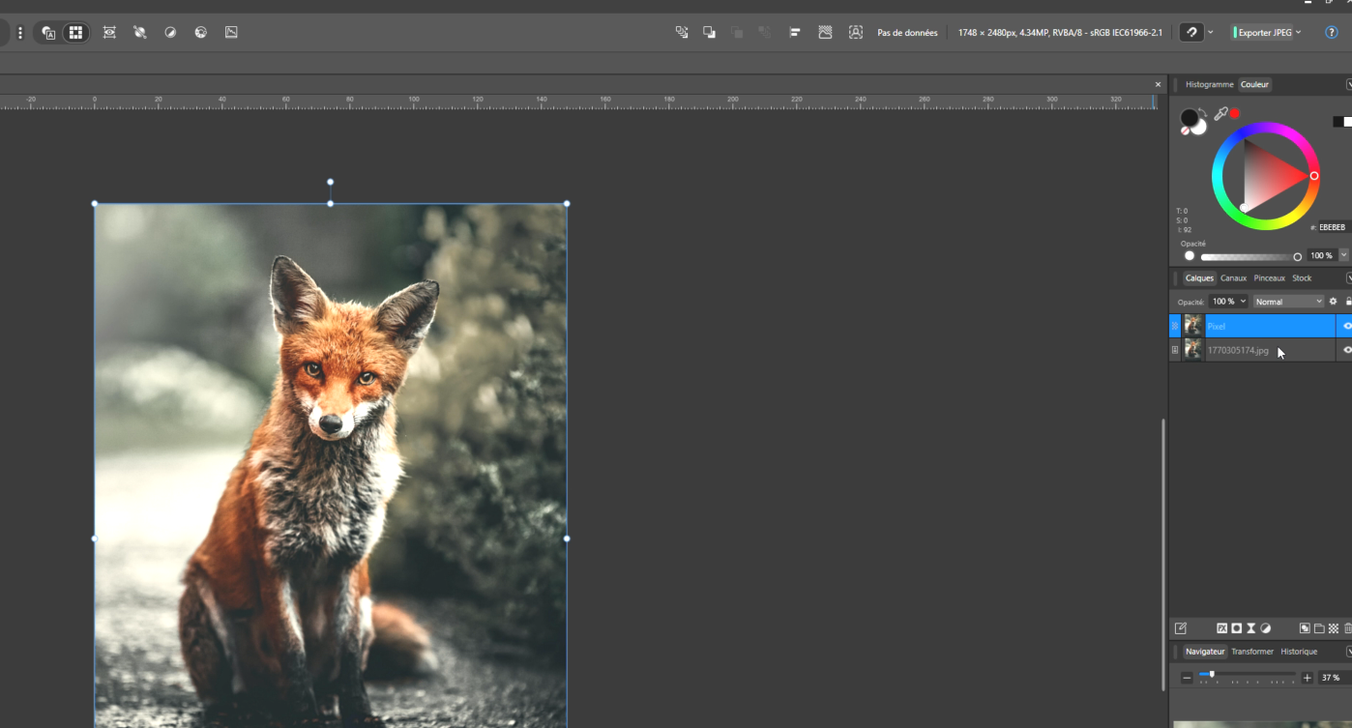This screenshot has width=1352, height=728.
Task: Click the half-filled circle tone icon in toolbar
Action: 170,33
